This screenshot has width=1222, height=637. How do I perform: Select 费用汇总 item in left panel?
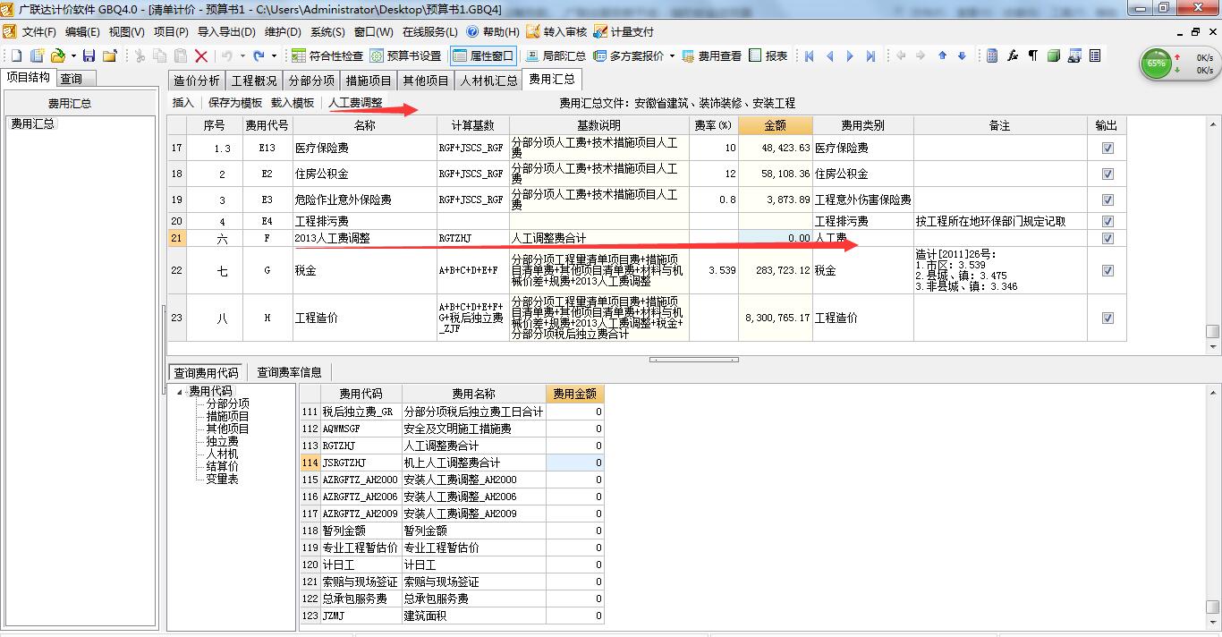[x=33, y=123]
